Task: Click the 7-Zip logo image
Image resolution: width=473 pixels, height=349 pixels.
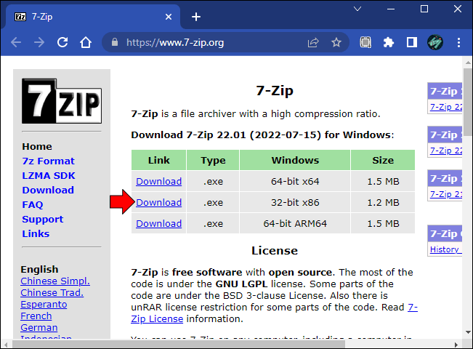Action: [62, 101]
